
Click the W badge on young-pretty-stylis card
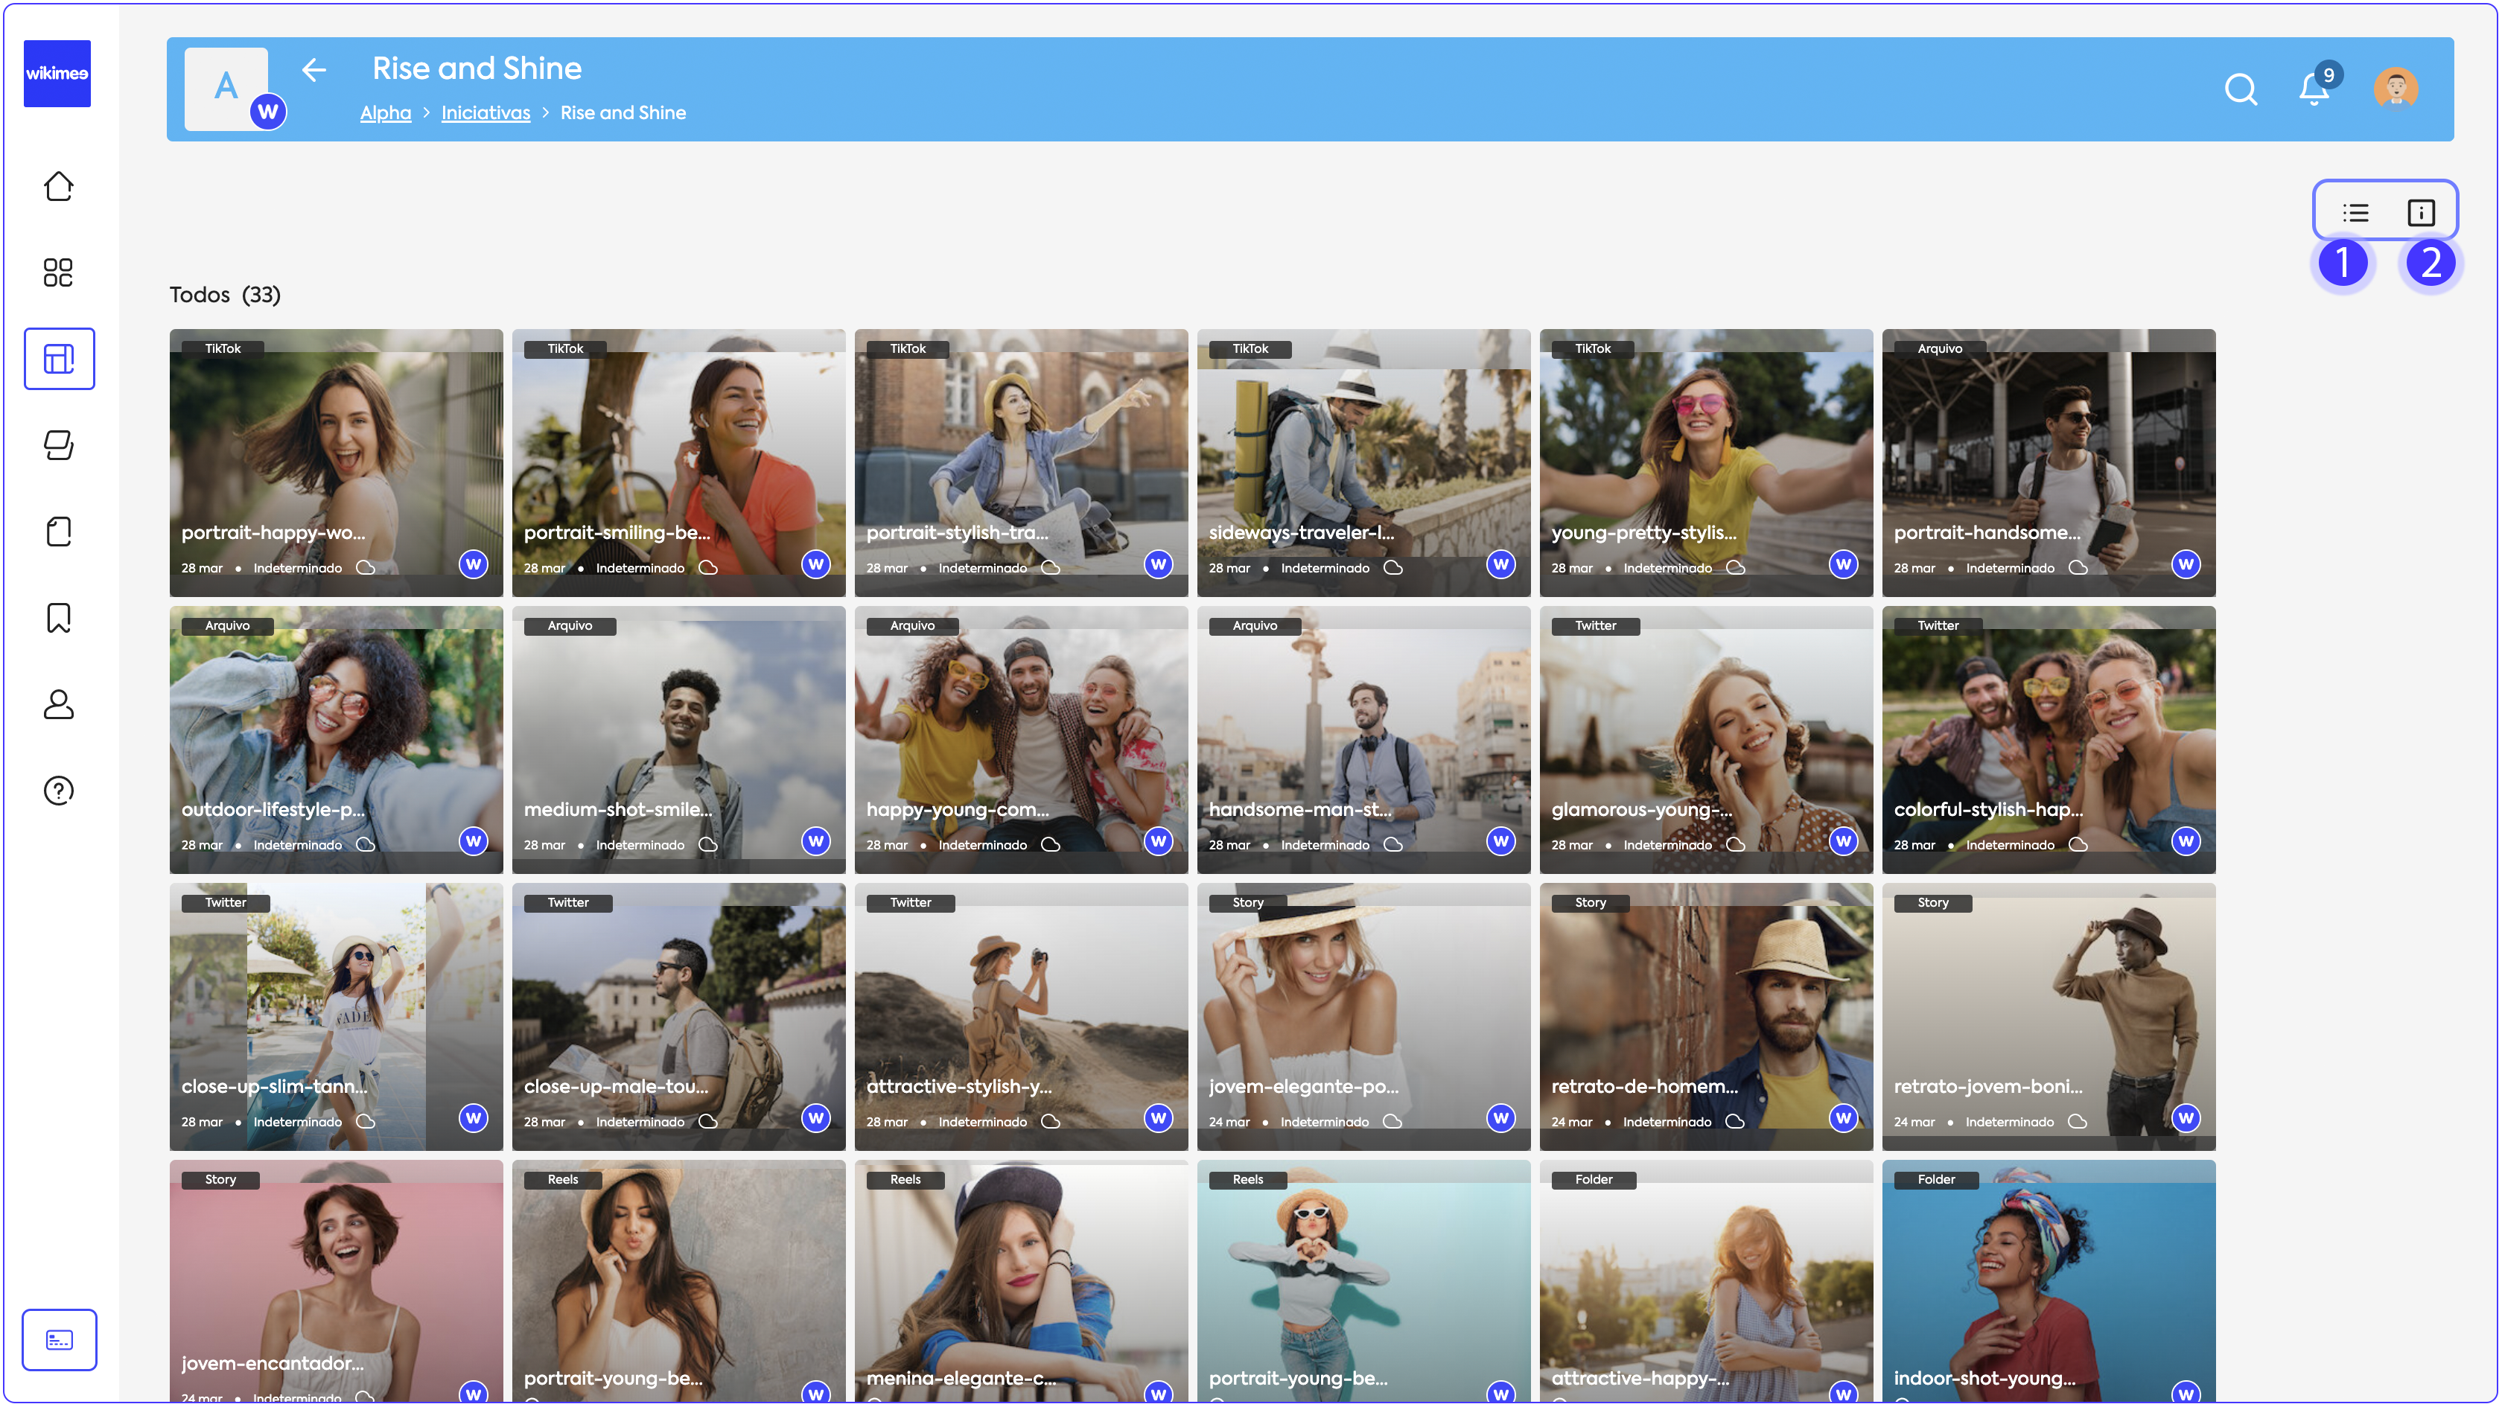[1842, 564]
